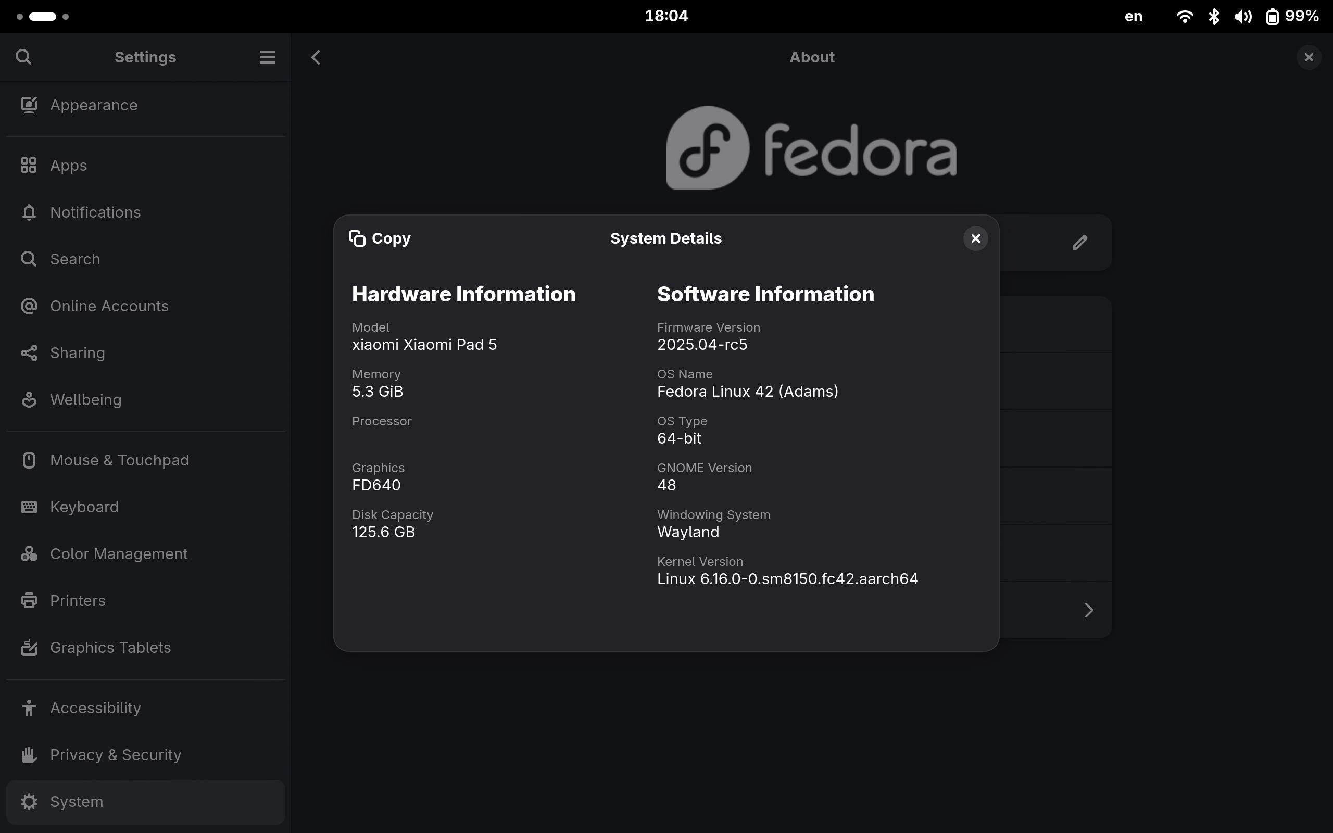Click the copy icon in System Details
This screenshot has width=1333, height=833.
[x=357, y=238]
